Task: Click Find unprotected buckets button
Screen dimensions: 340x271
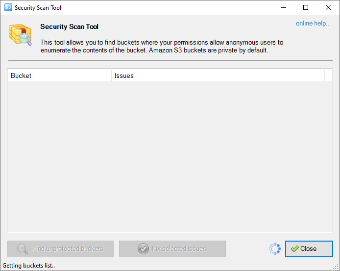Action: tap(61, 248)
